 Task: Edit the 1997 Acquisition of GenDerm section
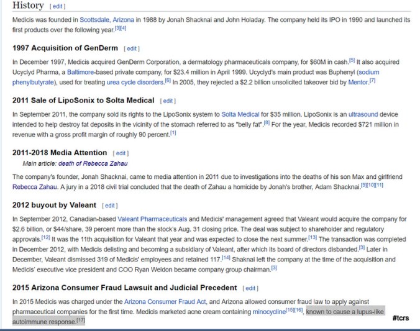click(x=131, y=48)
